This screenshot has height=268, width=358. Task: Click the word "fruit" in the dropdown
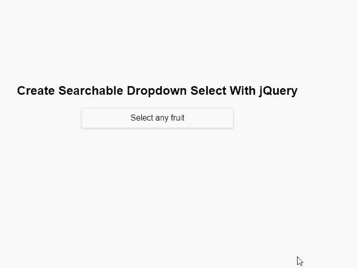pos(176,118)
